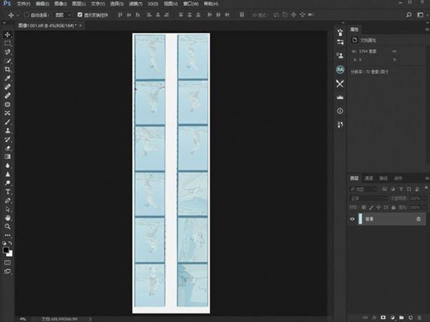Open the Layers panel flyout menu

click(x=427, y=179)
